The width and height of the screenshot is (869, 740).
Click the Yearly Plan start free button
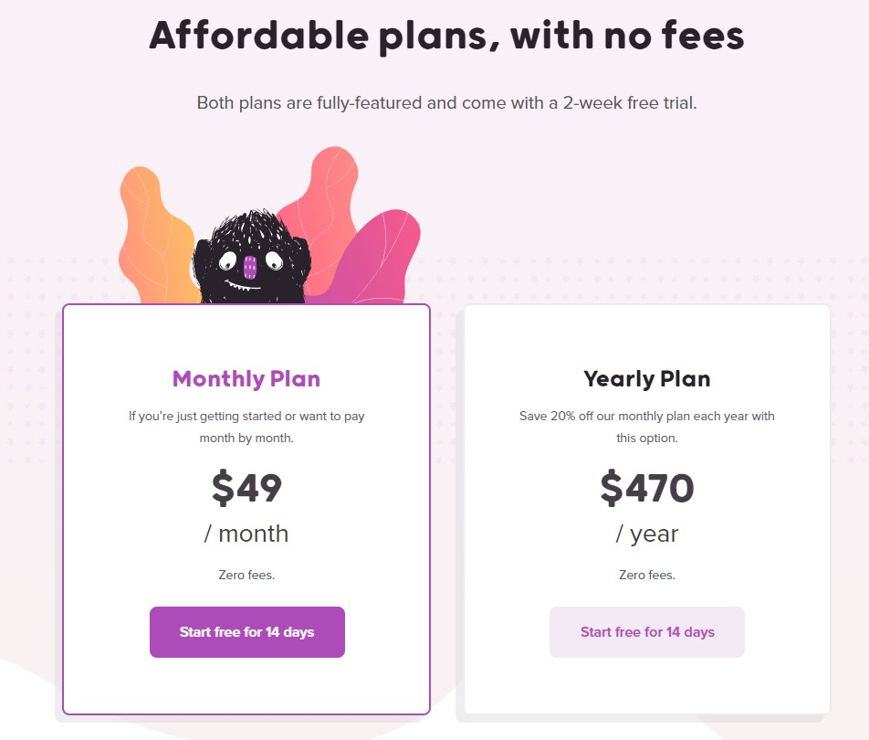tap(647, 632)
